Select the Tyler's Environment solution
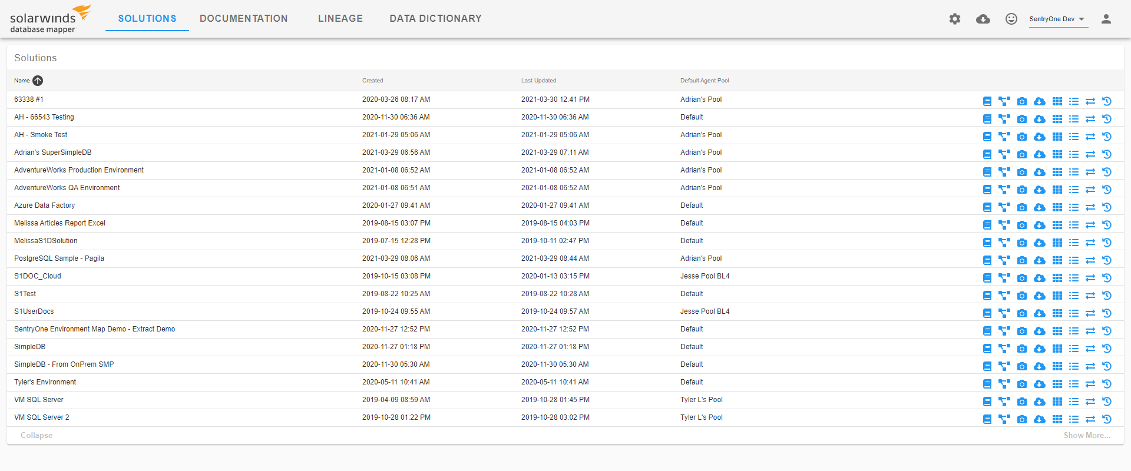The width and height of the screenshot is (1131, 471). point(45,382)
